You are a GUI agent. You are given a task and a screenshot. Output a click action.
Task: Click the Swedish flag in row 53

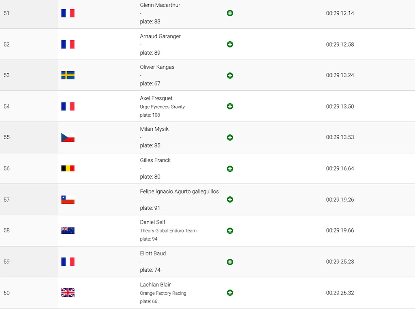click(68, 75)
